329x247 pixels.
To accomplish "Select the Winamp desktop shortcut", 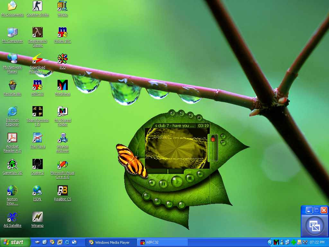I will 37,220.
